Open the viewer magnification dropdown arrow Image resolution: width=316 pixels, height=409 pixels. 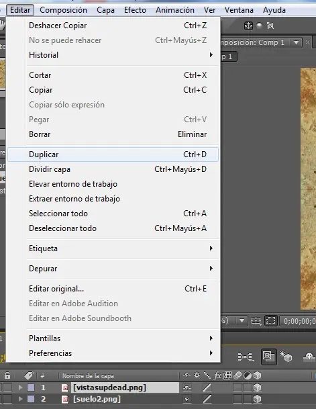[x=242, y=320]
